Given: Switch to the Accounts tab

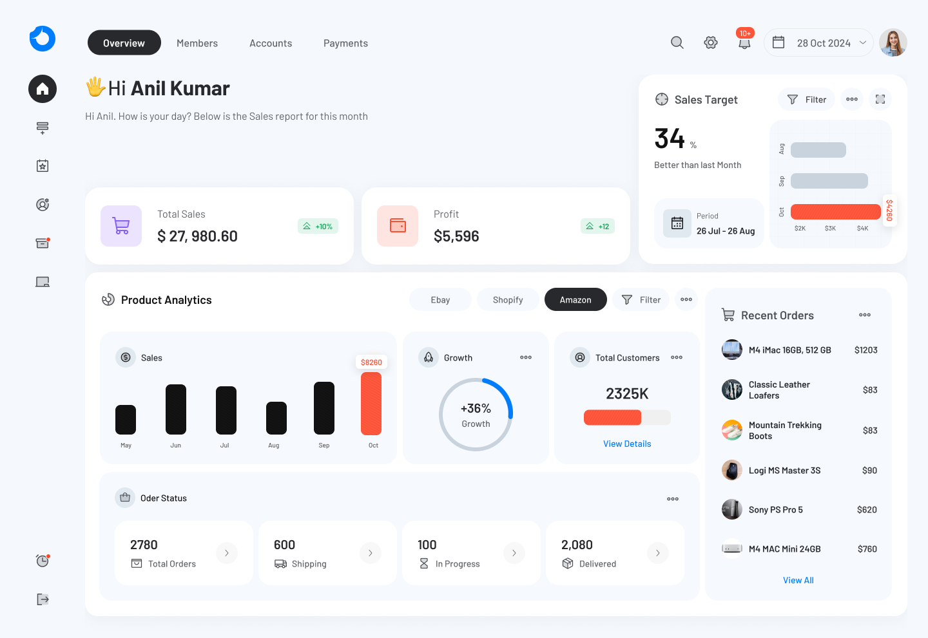Looking at the screenshot, I should pos(271,43).
